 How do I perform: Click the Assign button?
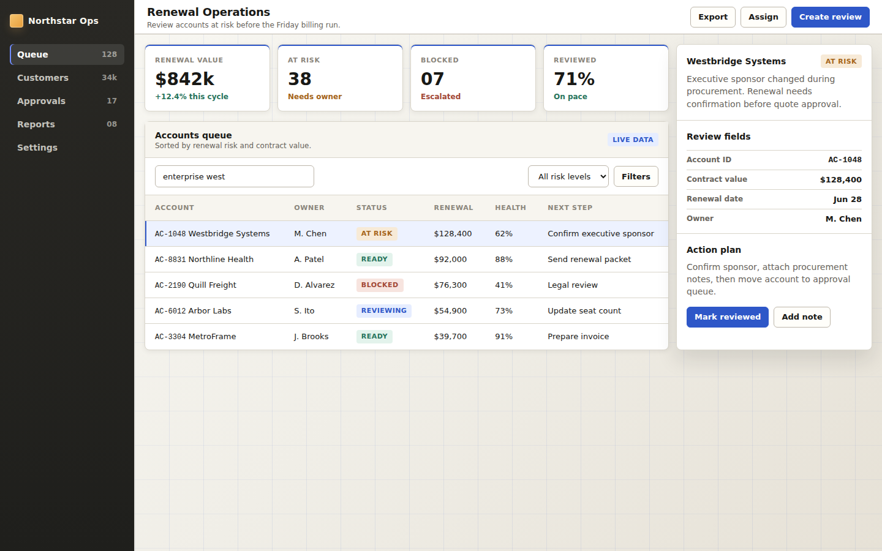point(763,17)
